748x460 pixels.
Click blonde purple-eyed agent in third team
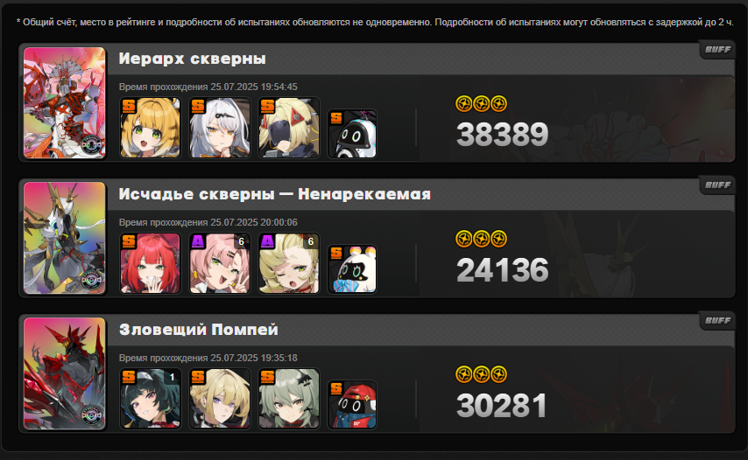point(220,398)
